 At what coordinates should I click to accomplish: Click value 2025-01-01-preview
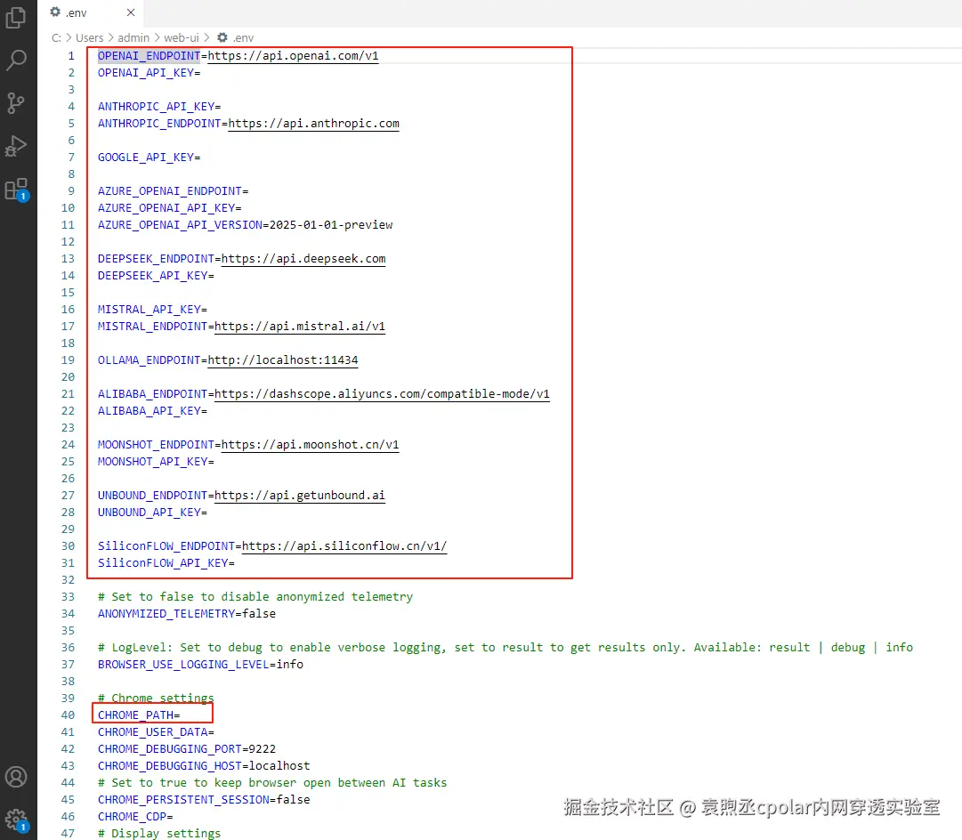pyautogui.click(x=331, y=224)
